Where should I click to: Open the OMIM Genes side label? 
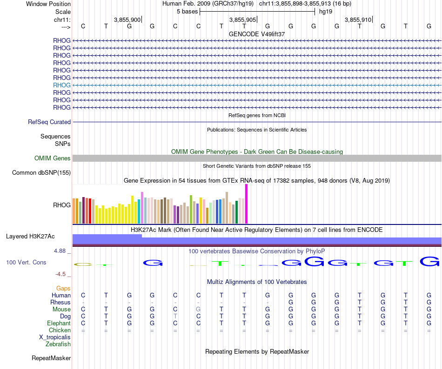point(52,158)
